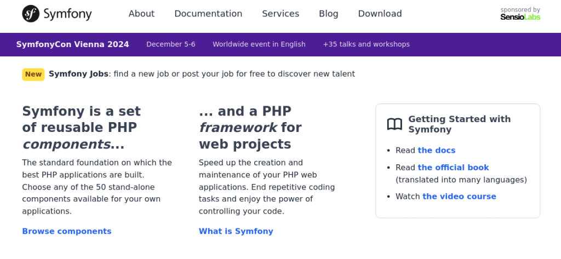Viewport: 561px width, 259px height.
Task: Open the SensioLabs sponsor logo
Action: 520,17
